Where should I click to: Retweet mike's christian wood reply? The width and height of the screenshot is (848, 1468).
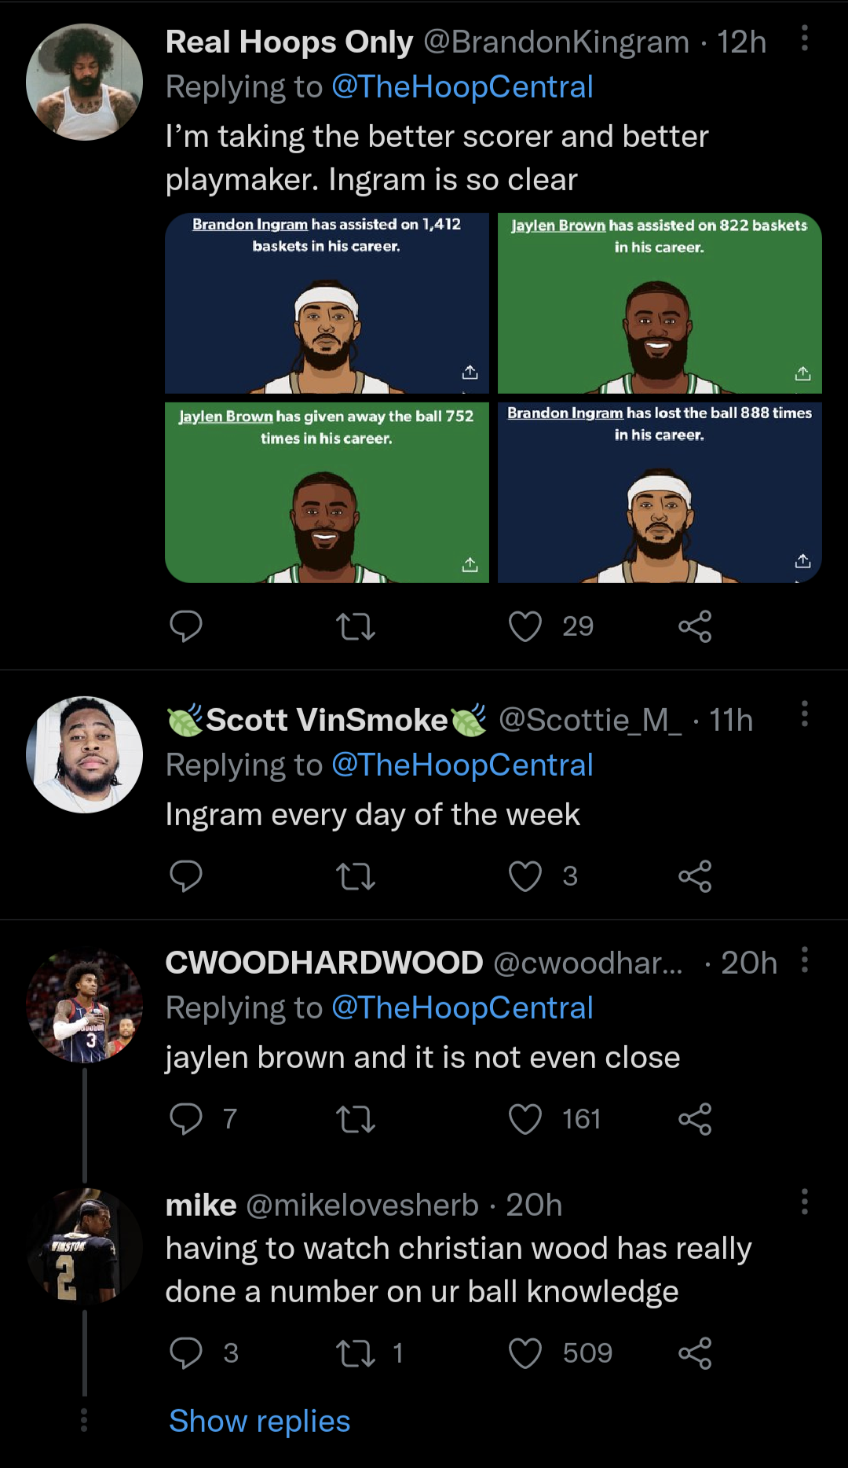tap(355, 1353)
